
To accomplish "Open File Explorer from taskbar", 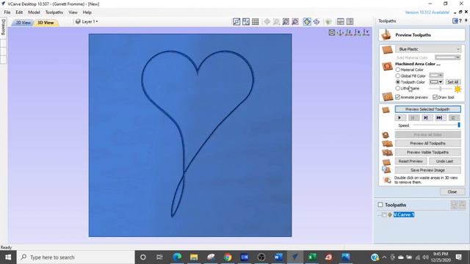I will (x=194, y=257).
